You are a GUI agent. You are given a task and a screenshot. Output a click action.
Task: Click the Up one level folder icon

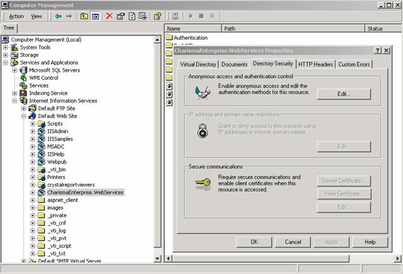click(x=84, y=16)
